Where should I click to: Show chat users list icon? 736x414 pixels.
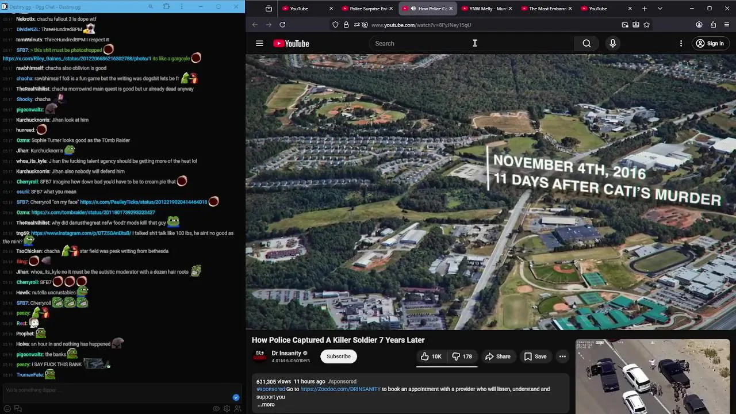click(x=237, y=409)
